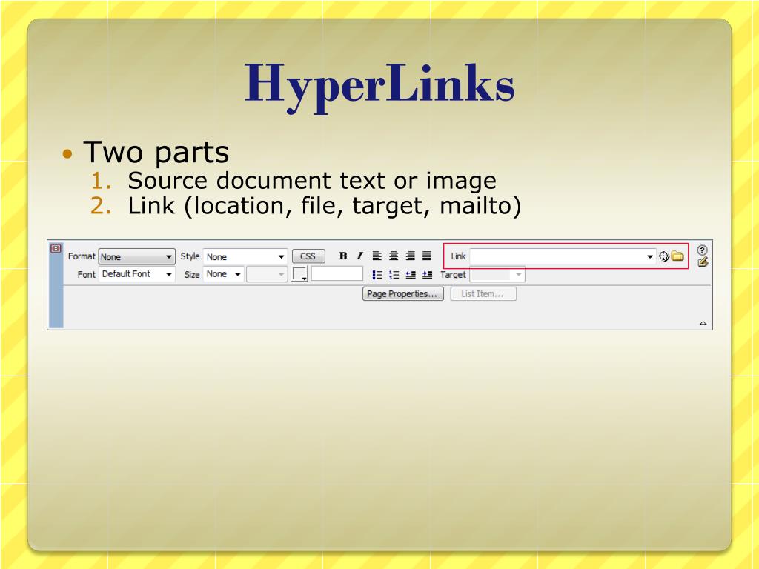Open the Font dropdown showing Default Font

136,274
